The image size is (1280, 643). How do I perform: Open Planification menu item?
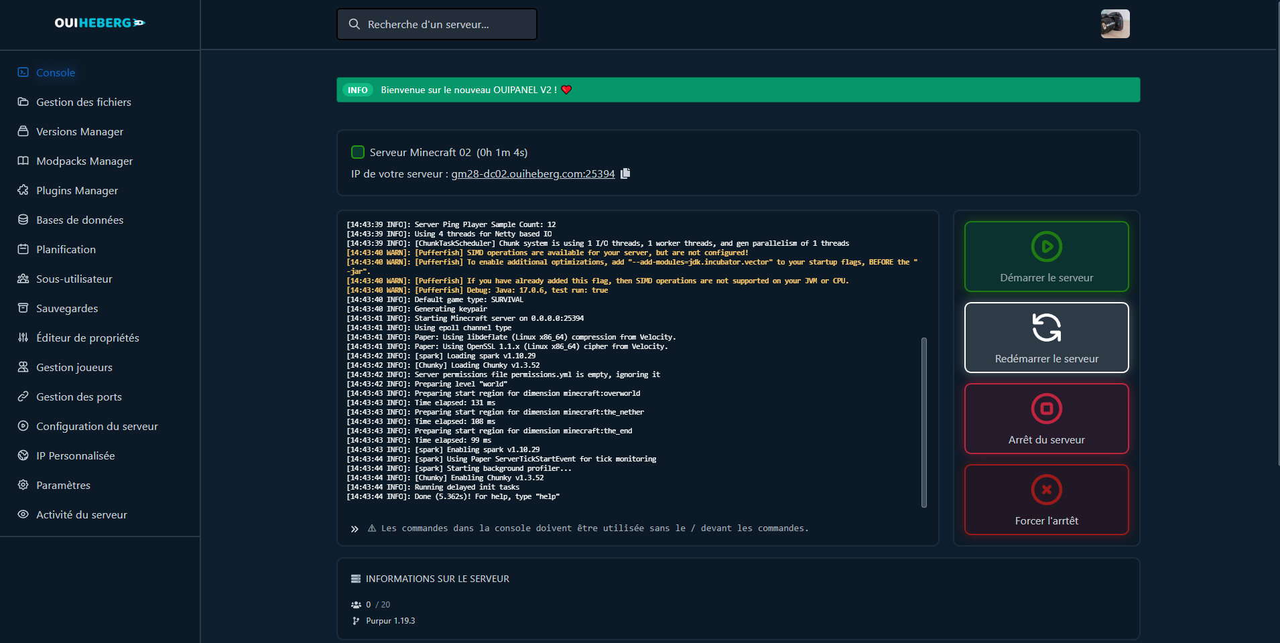(66, 249)
